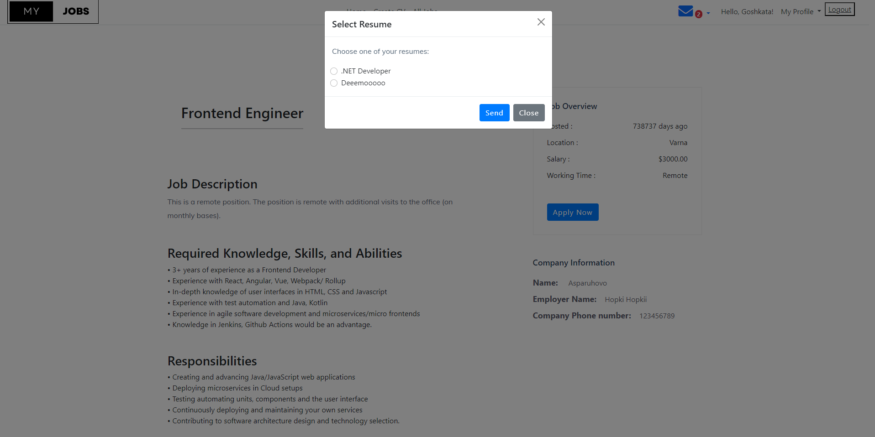The width and height of the screenshot is (875, 437).
Task: Click the Hello, Goshkata greeting
Action: click(747, 11)
